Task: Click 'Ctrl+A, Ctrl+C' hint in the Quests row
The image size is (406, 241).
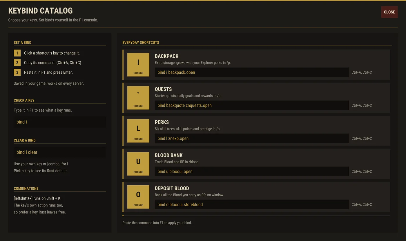Action: [362, 106]
